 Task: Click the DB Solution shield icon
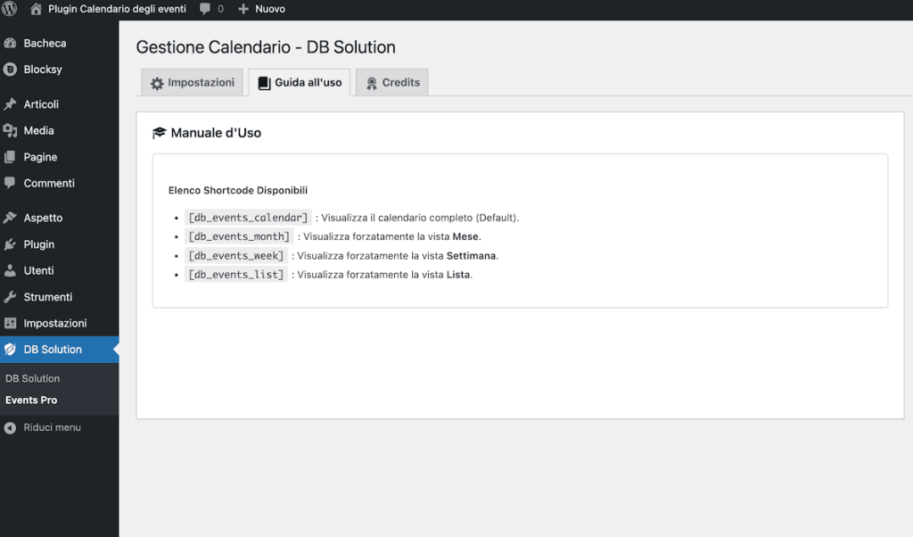[10, 350]
